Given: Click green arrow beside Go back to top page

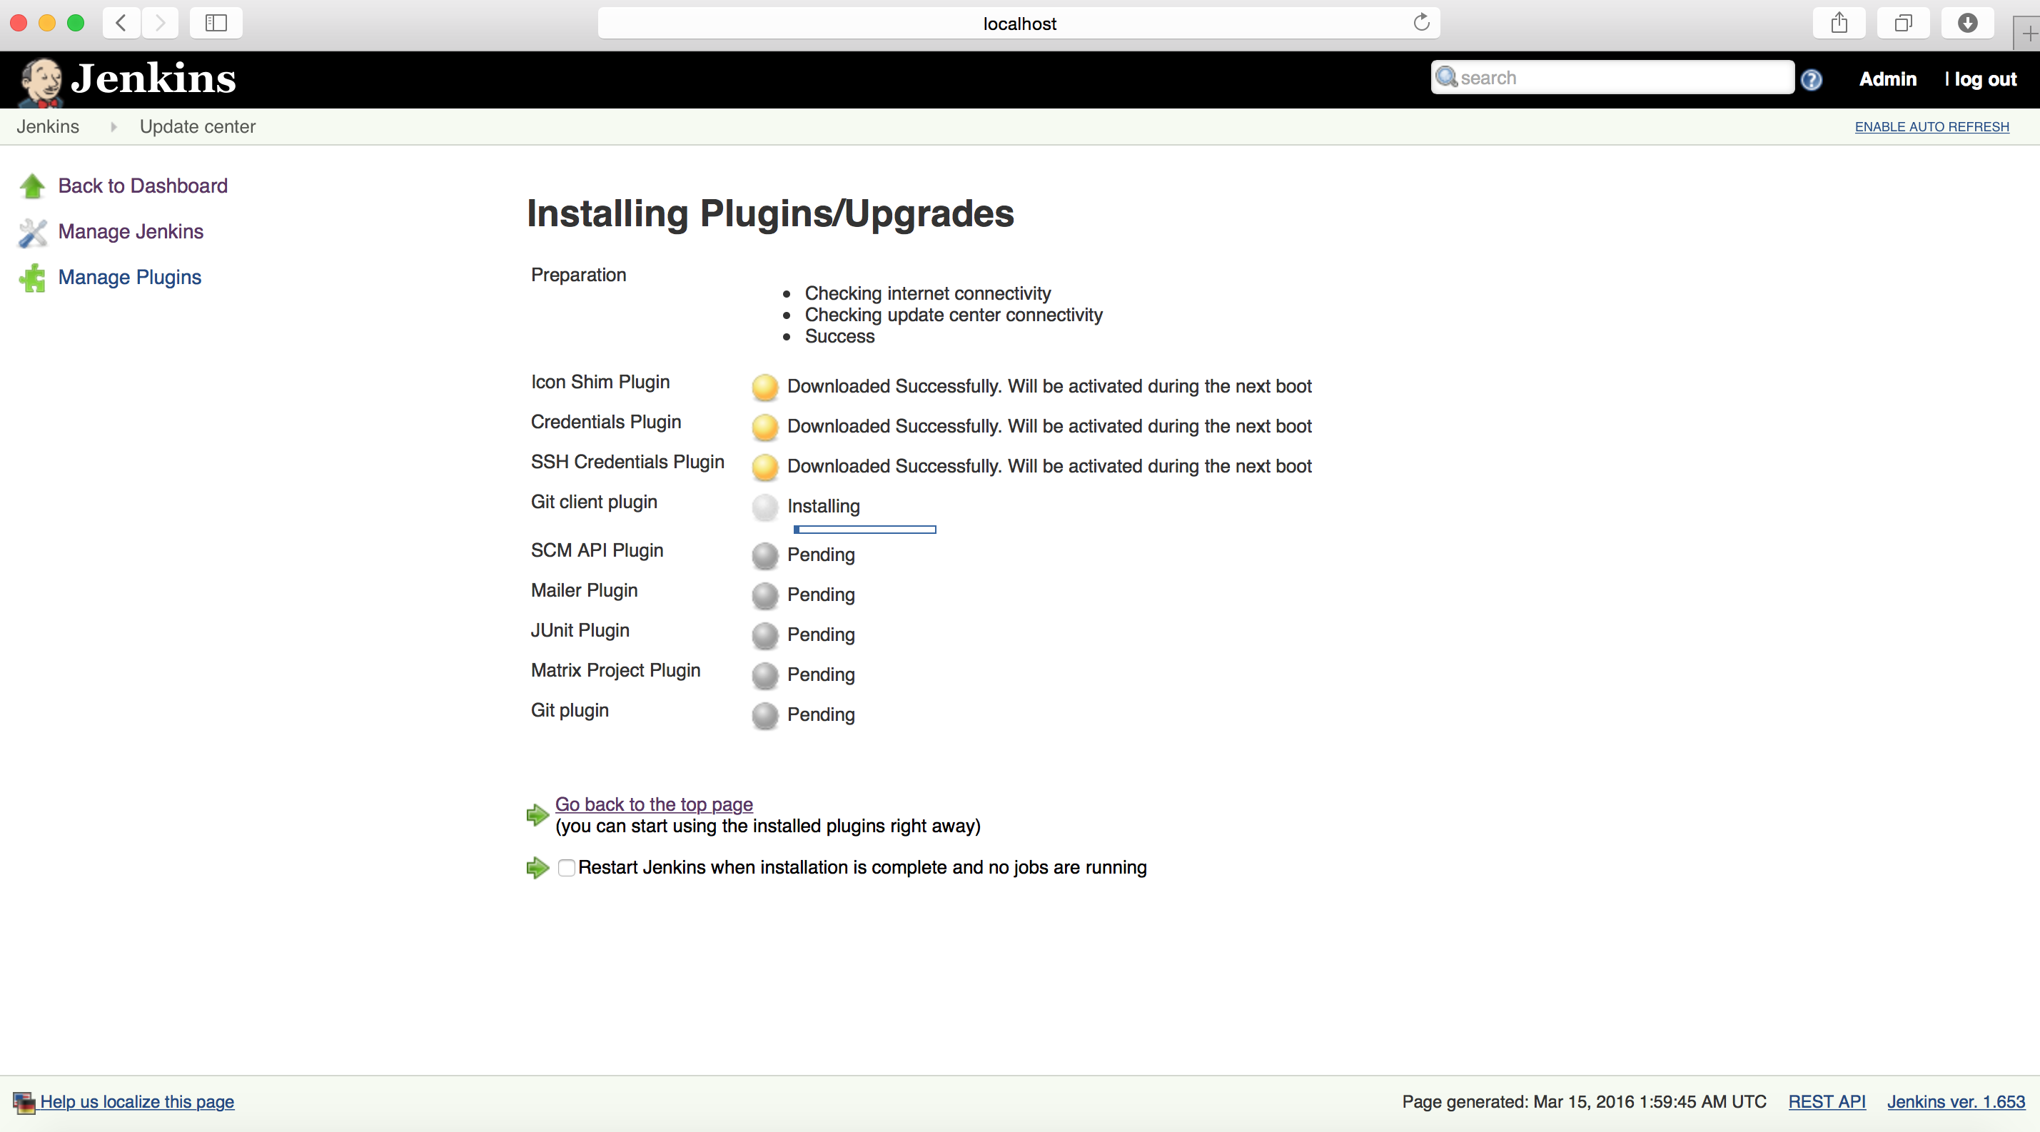Looking at the screenshot, I should pyautogui.click(x=537, y=814).
